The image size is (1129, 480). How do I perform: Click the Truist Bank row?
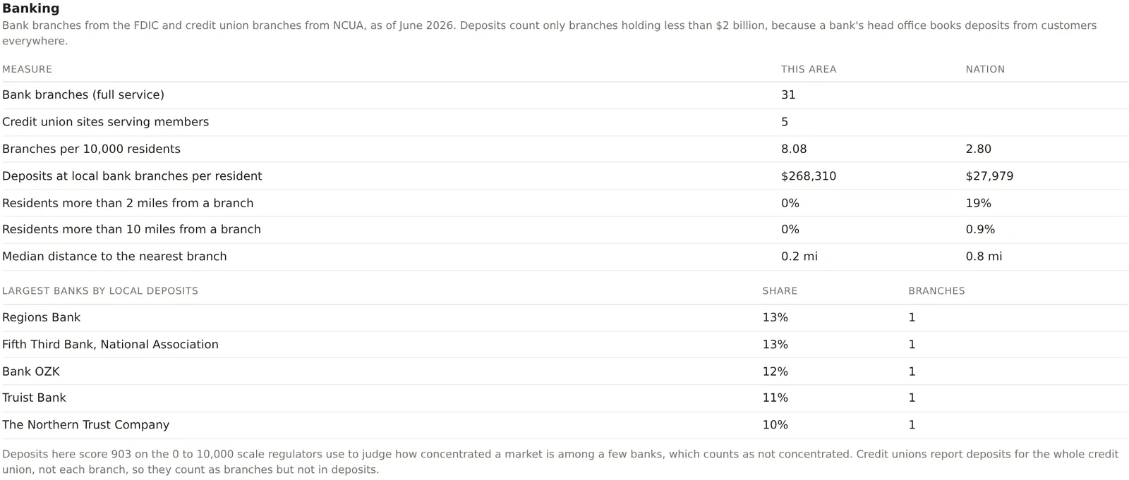tap(564, 398)
